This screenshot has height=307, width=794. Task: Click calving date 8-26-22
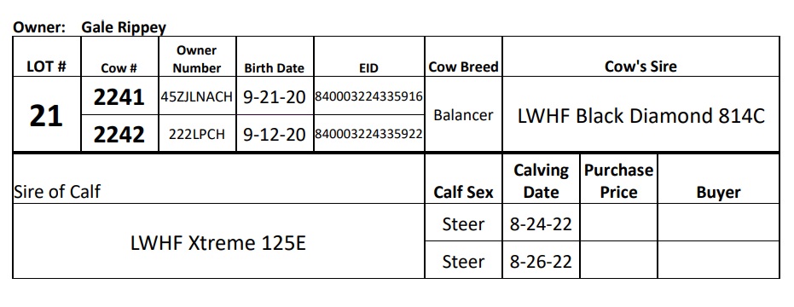[541, 260]
